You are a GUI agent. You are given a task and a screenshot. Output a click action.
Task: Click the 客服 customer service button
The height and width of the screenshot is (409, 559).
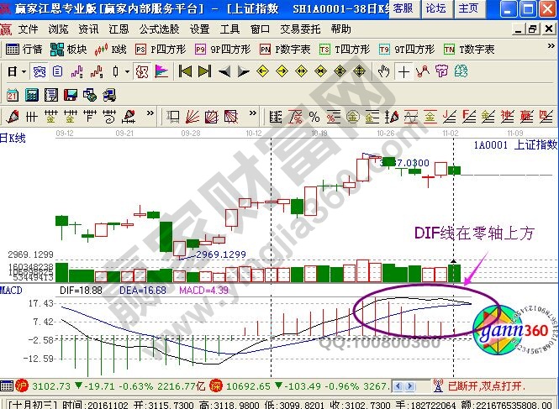(x=403, y=8)
